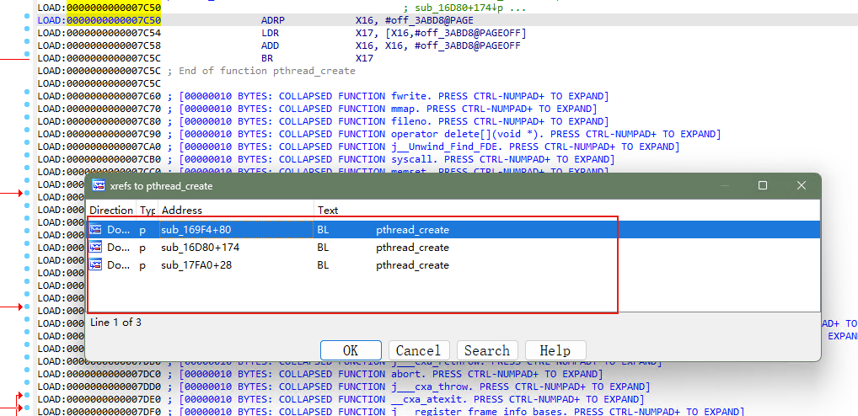Click the collapsed function fileno line
858x416 pixels.
coord(323,121)
